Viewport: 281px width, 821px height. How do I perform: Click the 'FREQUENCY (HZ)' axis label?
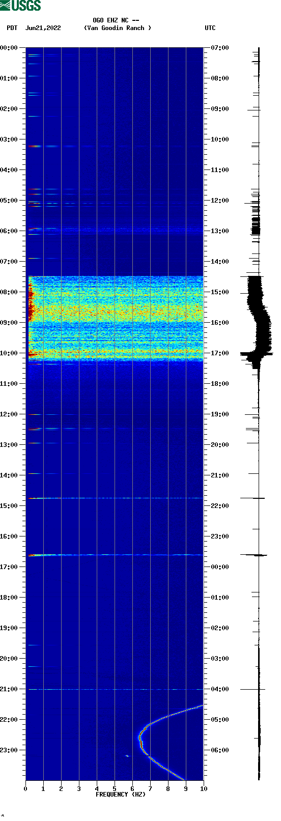(121, 795)
